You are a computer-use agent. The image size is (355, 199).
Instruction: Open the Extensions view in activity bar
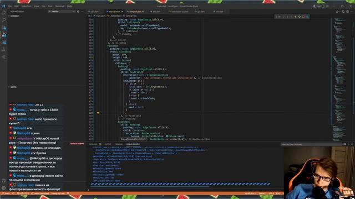[4, 42]
